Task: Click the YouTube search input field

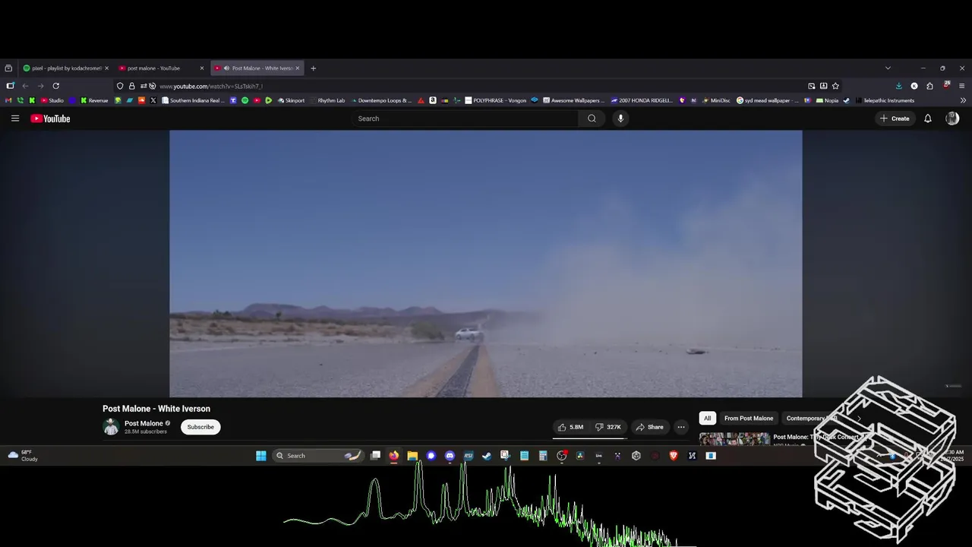Action: (x=465, y=119)
